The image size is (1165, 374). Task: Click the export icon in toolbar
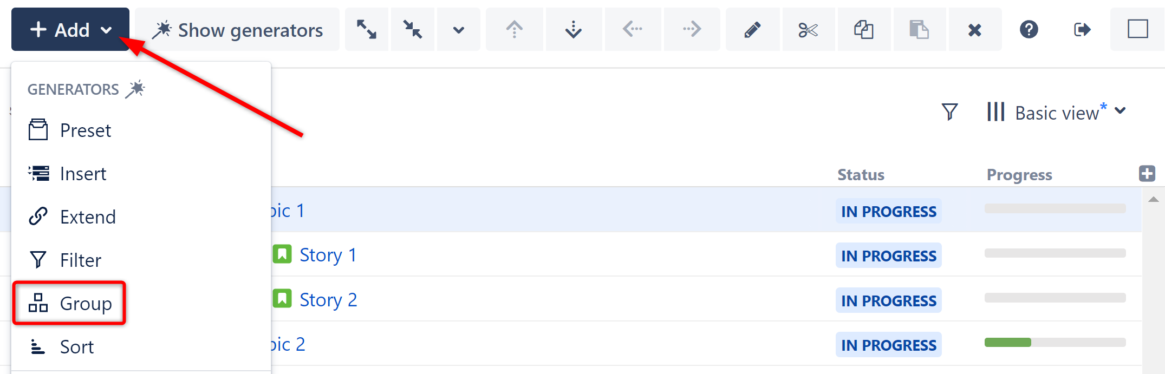coord(1082,29)
